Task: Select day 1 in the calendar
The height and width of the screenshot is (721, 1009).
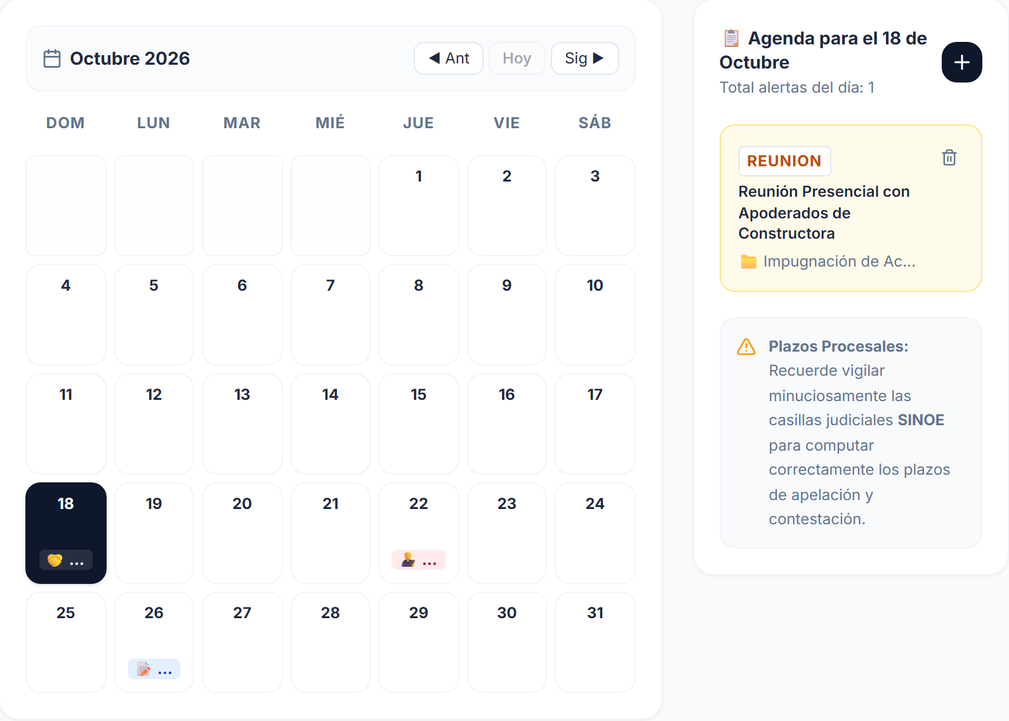Action: [419, 206]
